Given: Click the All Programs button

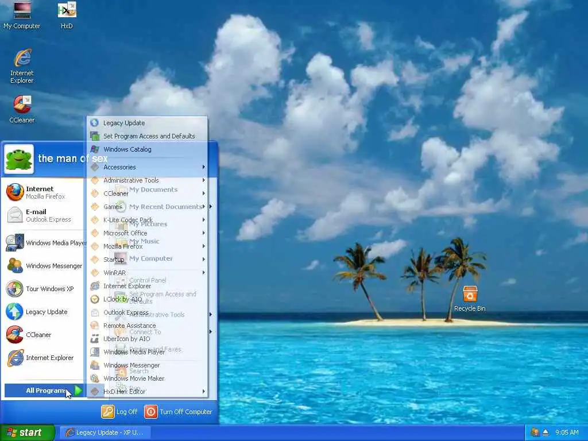Looking at the screenshot, I should click(x=44, y=390).
